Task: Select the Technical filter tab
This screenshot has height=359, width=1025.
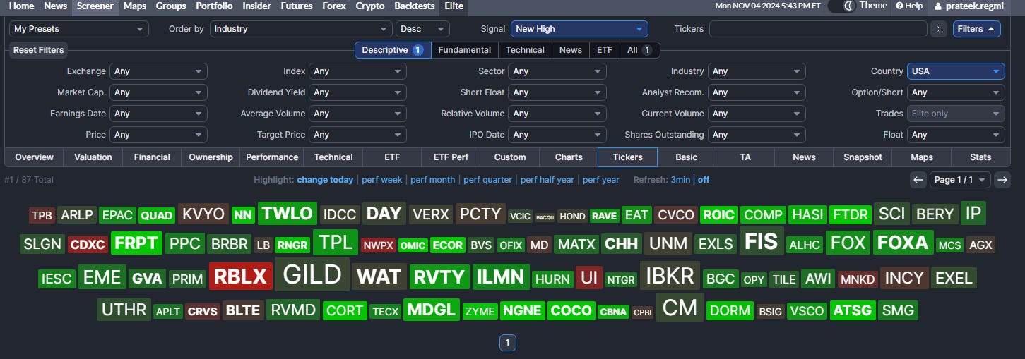Action: pyautogui.click(x=525, y=50)
